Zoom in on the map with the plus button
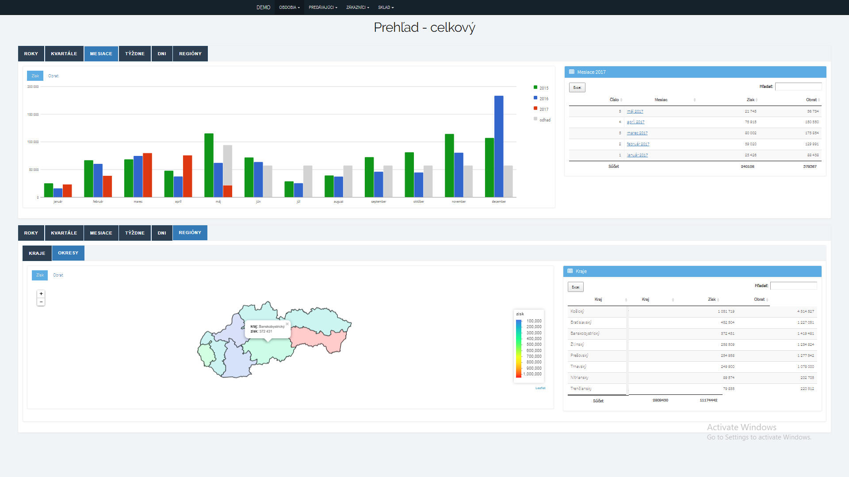 point(41,294)
